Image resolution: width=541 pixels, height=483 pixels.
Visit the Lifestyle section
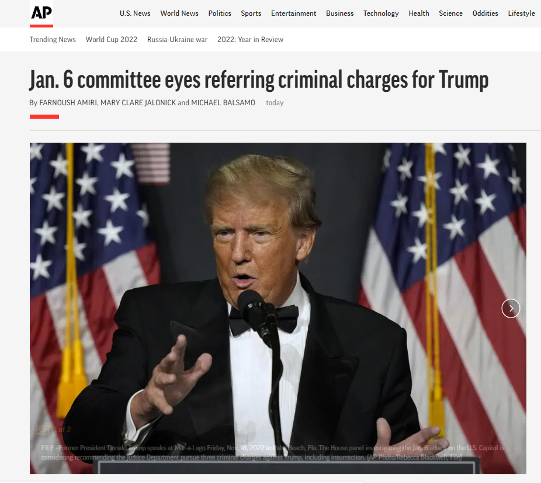pos(521,13)
